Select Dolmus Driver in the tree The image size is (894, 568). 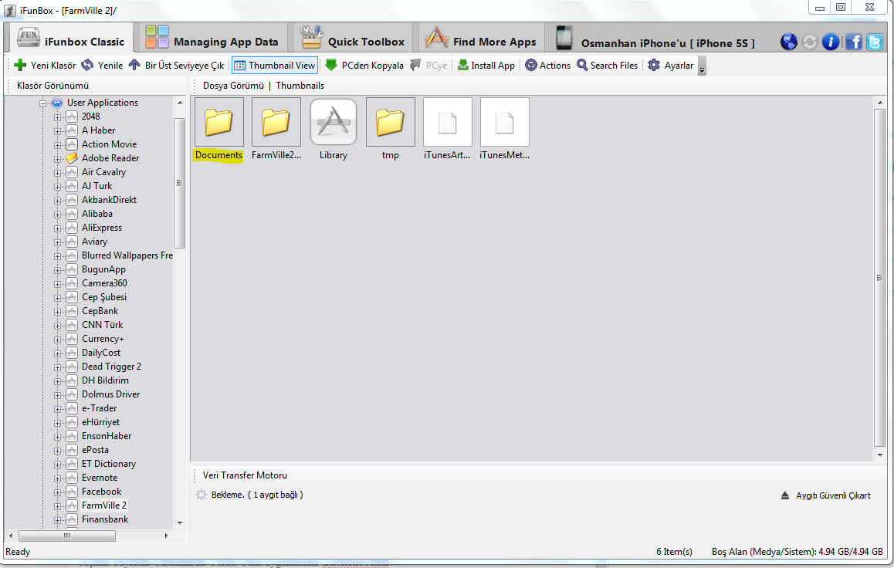(110, 394)
